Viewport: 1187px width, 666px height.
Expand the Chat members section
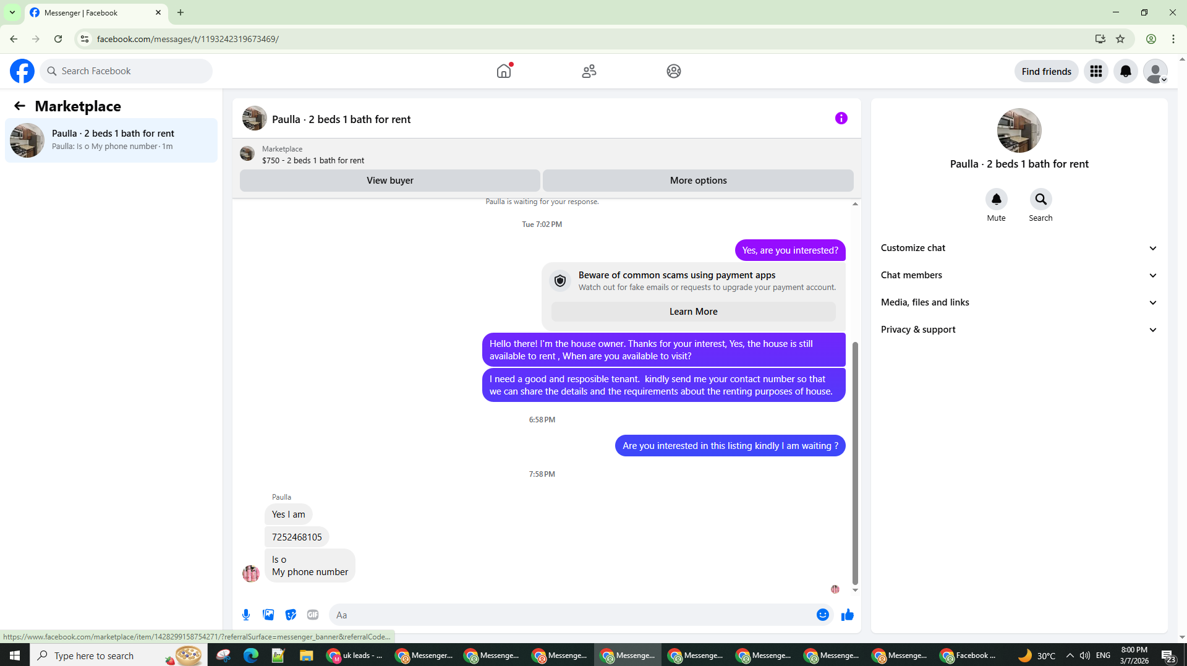pos(1019,275)
